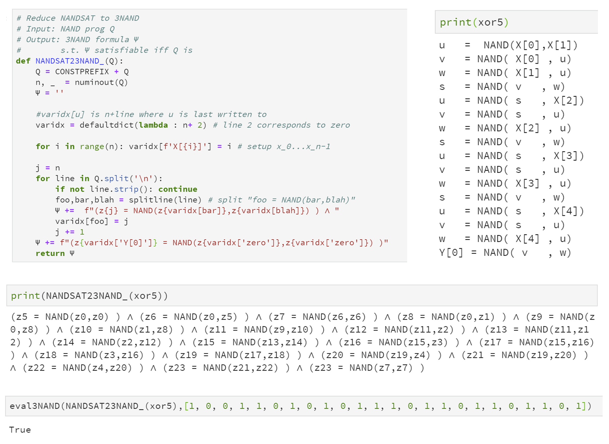The height and width of the screenshot is (444, 609).
Task: Click the 'Q = CONSTPREFIX + Q' line
Action: (x=82, y=72)
